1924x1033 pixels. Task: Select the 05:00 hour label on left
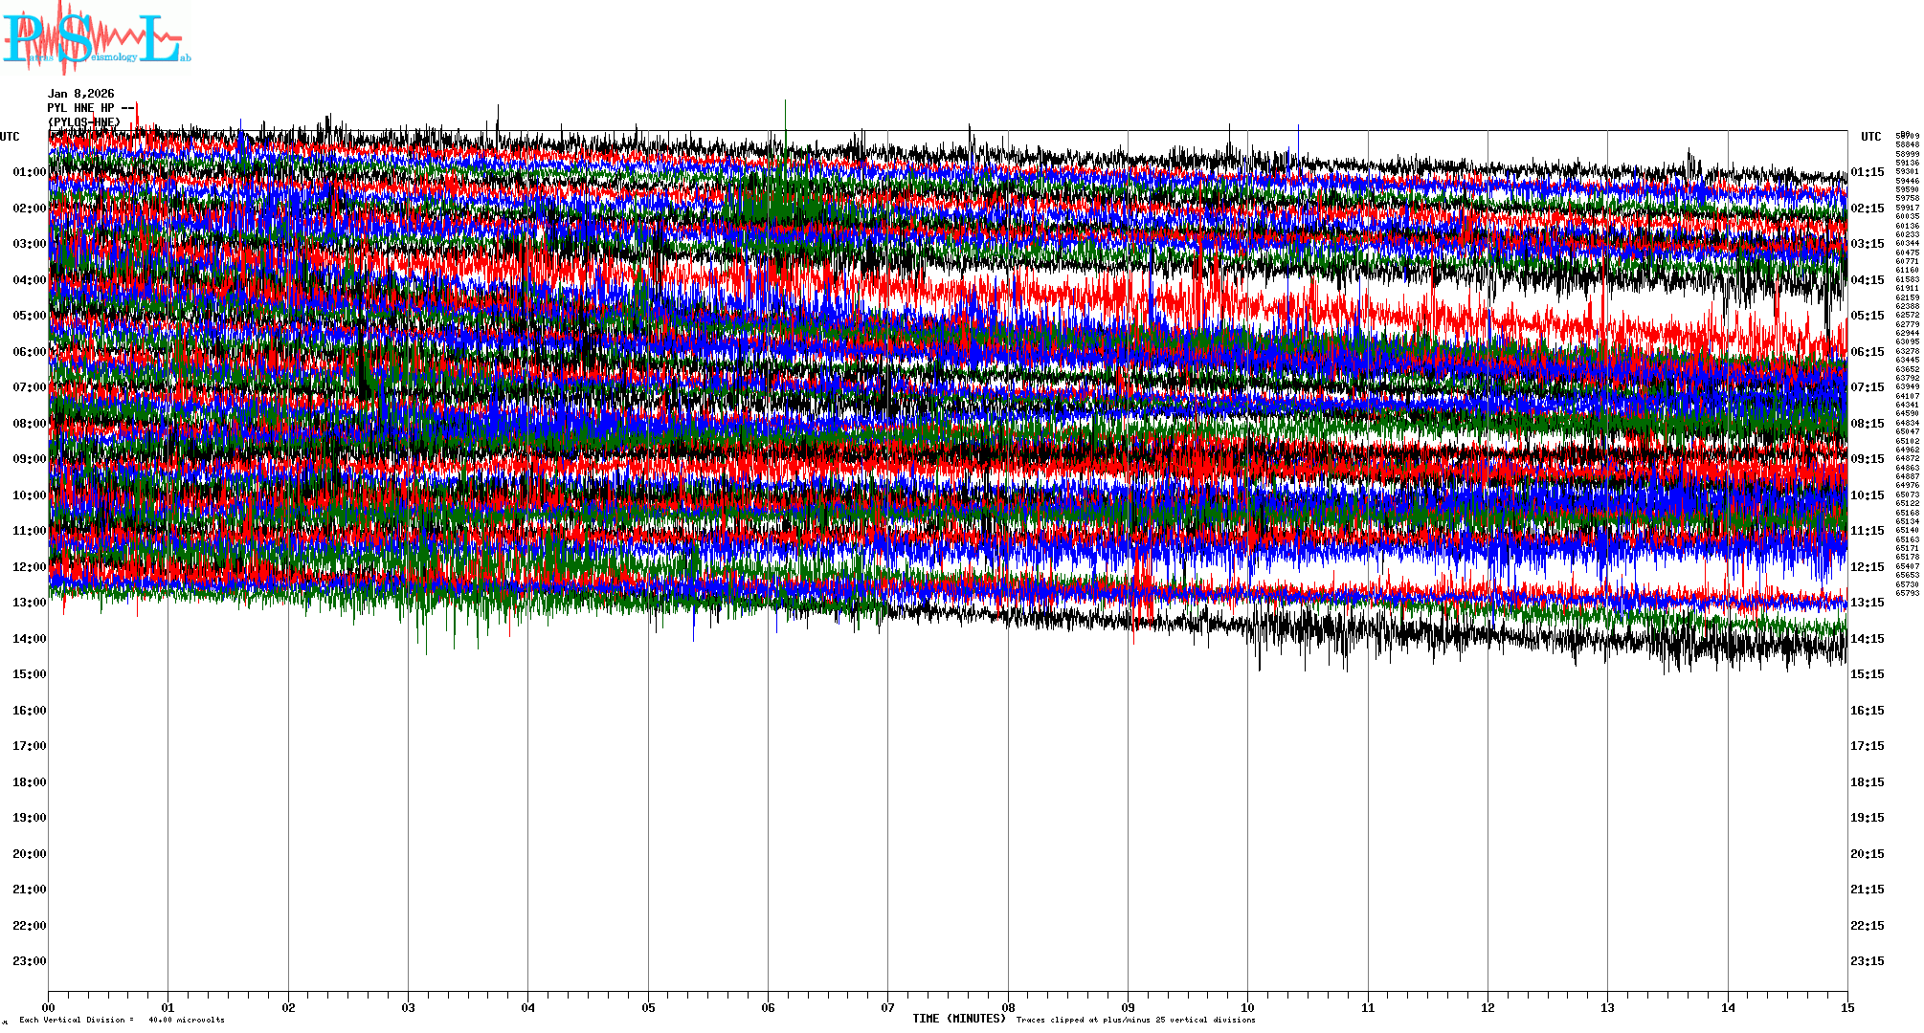pyautogui.click(x=29, y=316)
